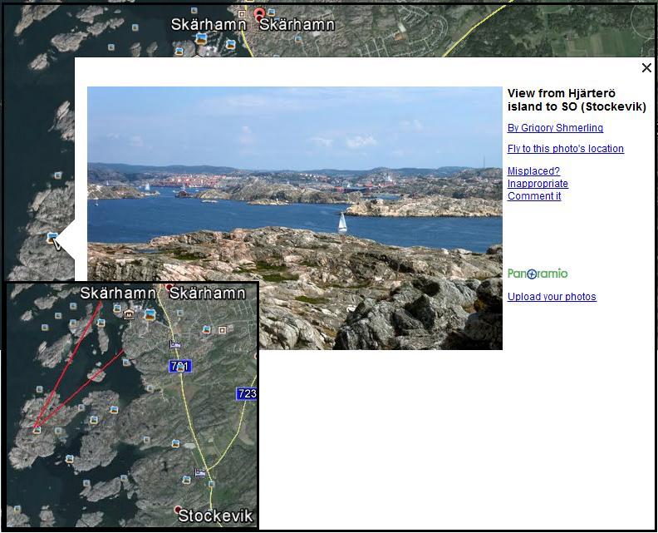
Task: Click the flag icon just above 721 shield
Action: click(x=175, y=345)
